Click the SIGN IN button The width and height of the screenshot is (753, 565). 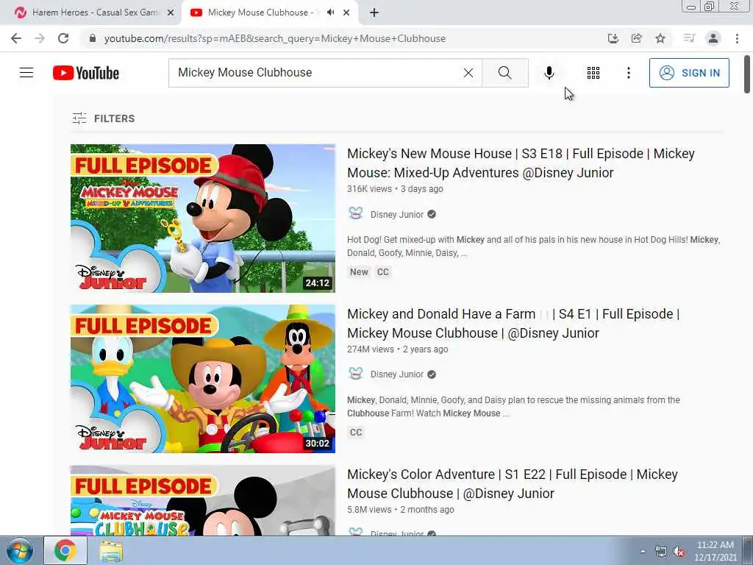689,73
